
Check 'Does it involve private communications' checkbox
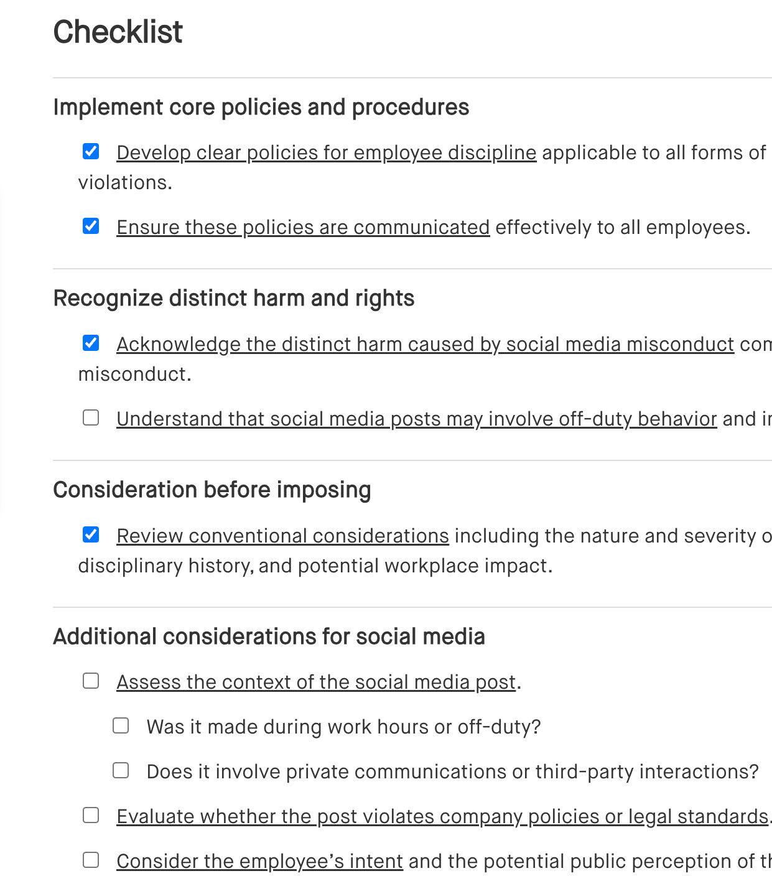(121, 771)
